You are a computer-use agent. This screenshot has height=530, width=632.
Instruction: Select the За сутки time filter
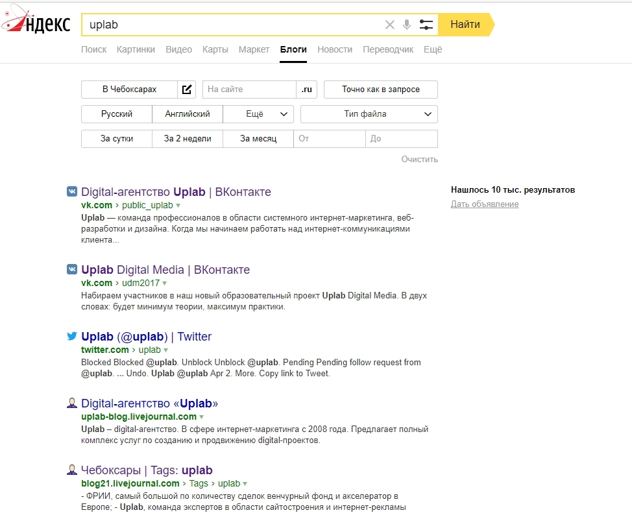coord(117,139)
